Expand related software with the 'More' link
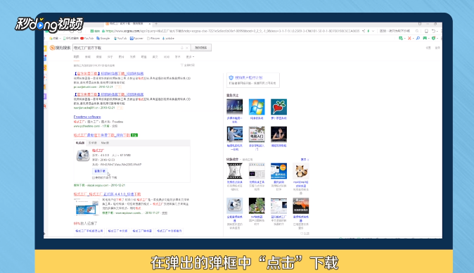This screenshot has height=273, width=474. pyautogui.click(x=305, y=159)
